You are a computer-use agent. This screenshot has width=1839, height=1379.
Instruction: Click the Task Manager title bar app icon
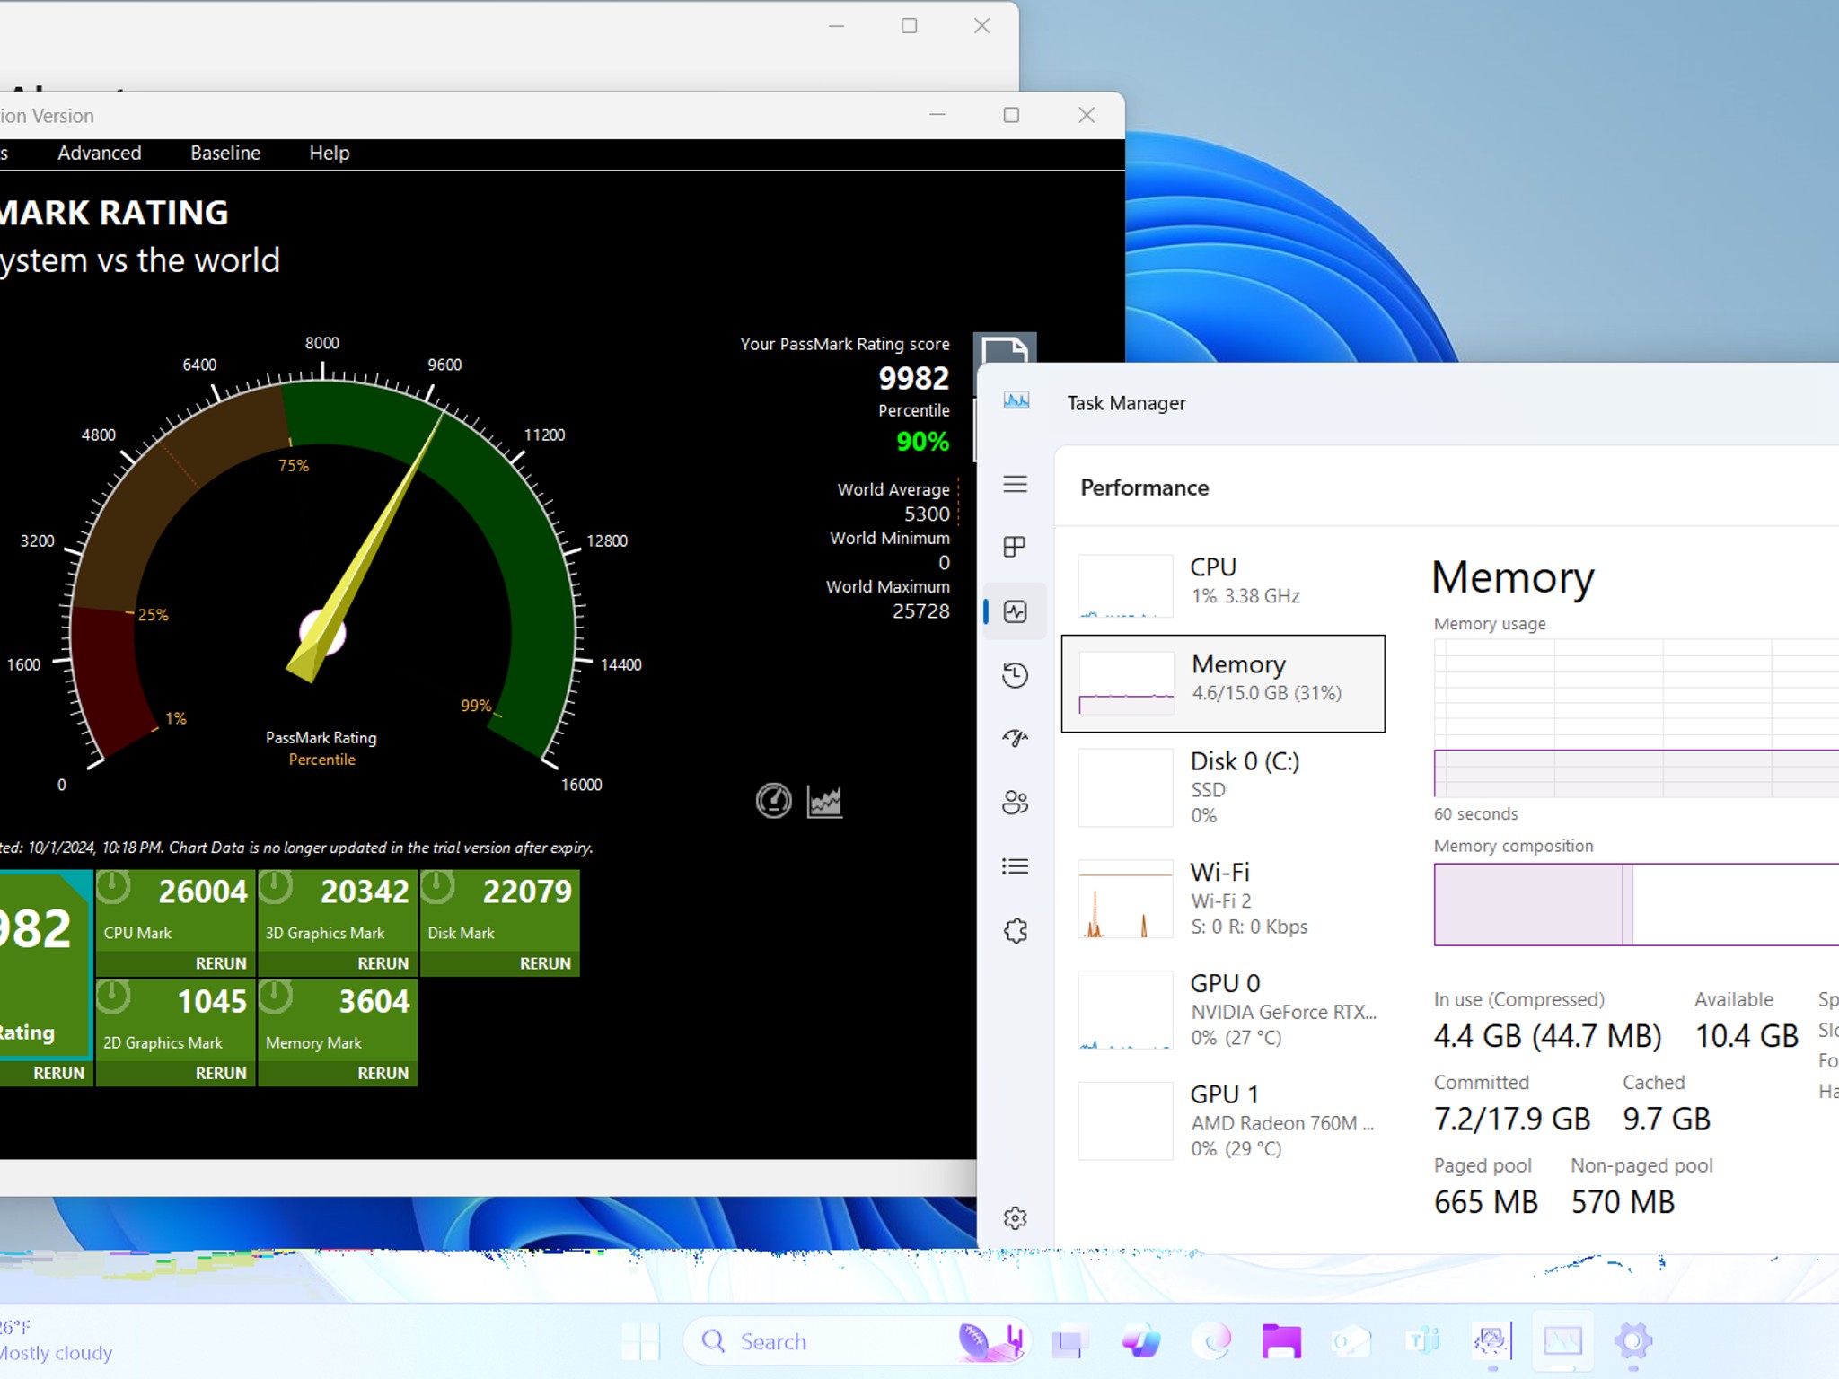pos(1016,401)
